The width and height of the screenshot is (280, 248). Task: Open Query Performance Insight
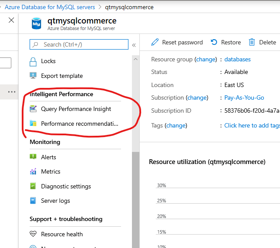point(75,109)
